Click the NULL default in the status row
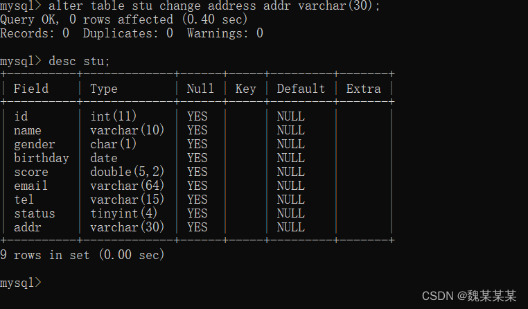The height and width of the screenshot is (309, 528). coord(291,213)
